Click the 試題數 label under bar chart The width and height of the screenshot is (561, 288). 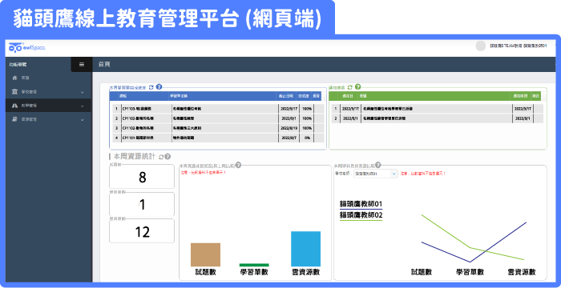pyautogui.click(x=206, y=272)
